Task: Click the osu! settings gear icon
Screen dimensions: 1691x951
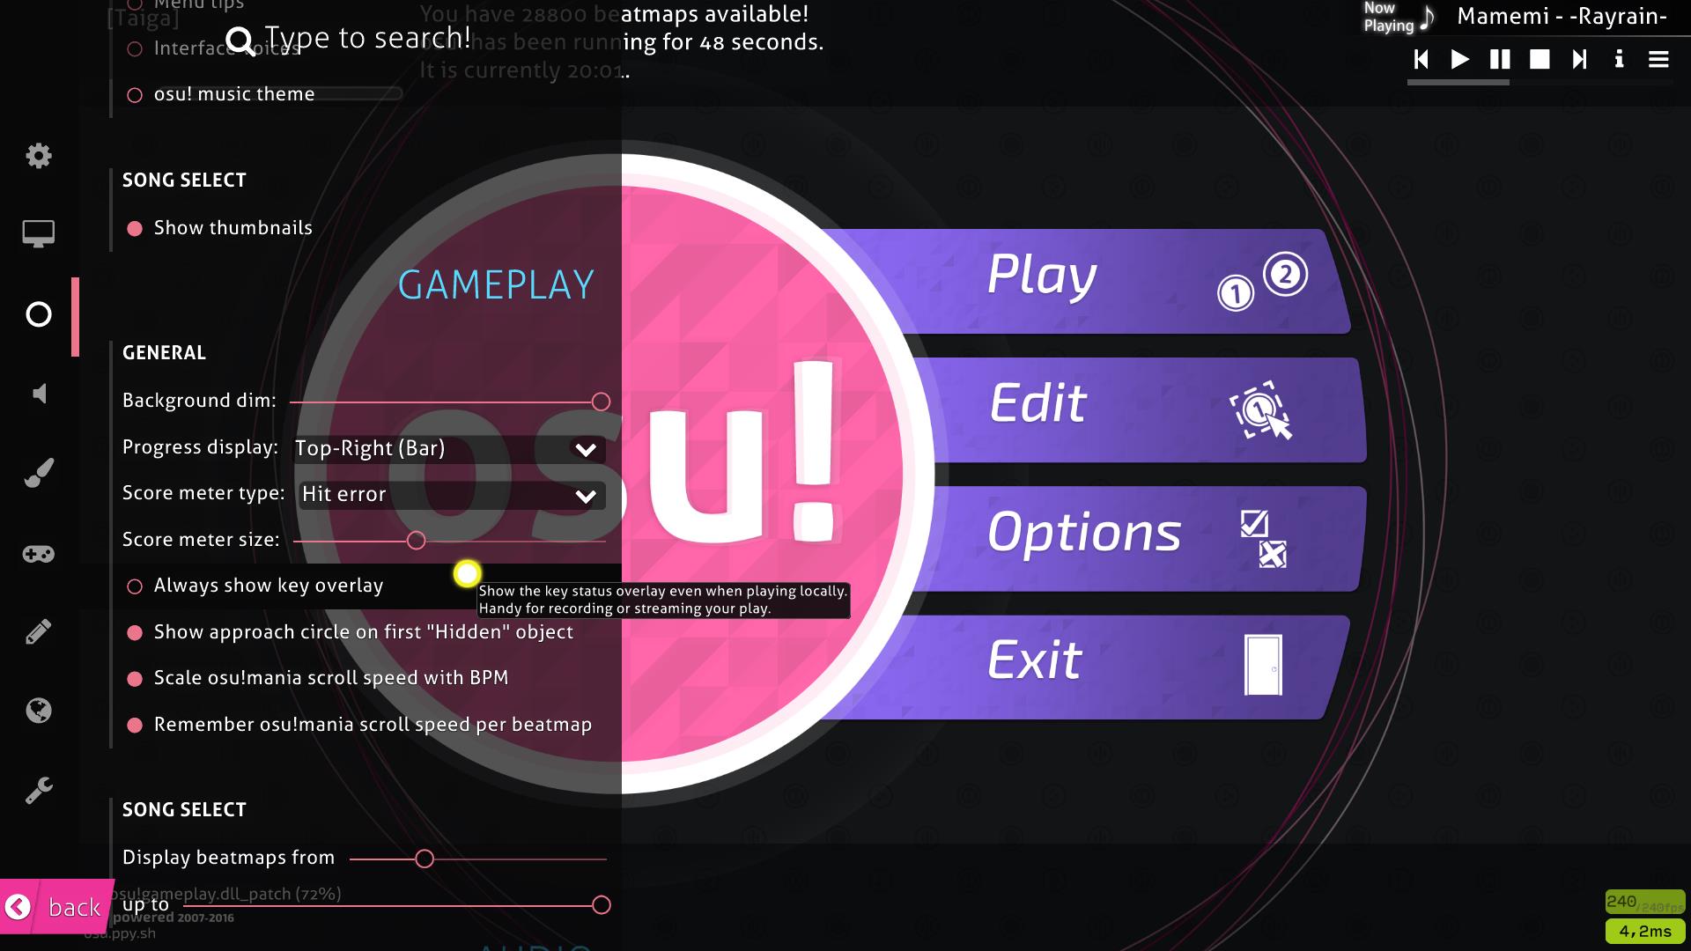Action: click(x=39, y=154)
